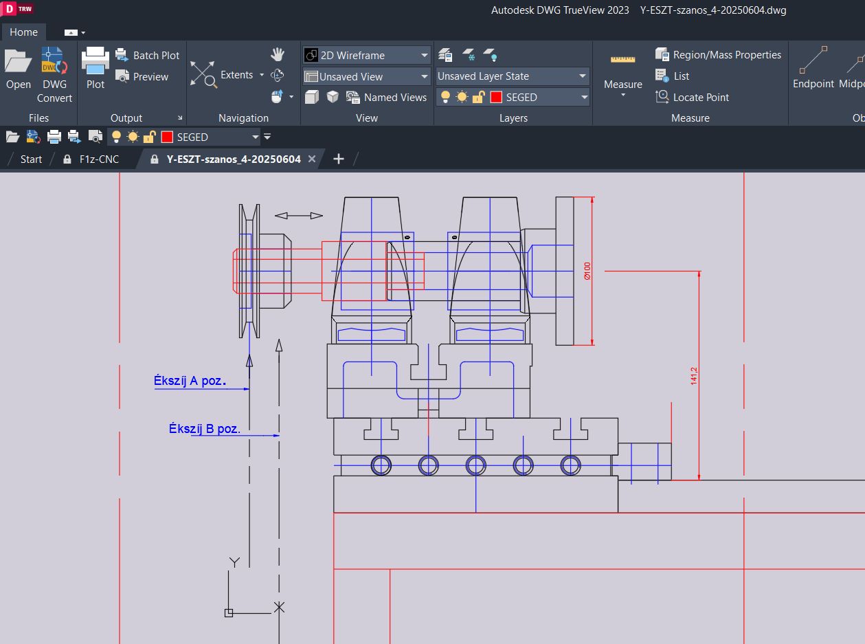Click the 'Ékszíj A poz.' annotation text

(x=190, y=380)
